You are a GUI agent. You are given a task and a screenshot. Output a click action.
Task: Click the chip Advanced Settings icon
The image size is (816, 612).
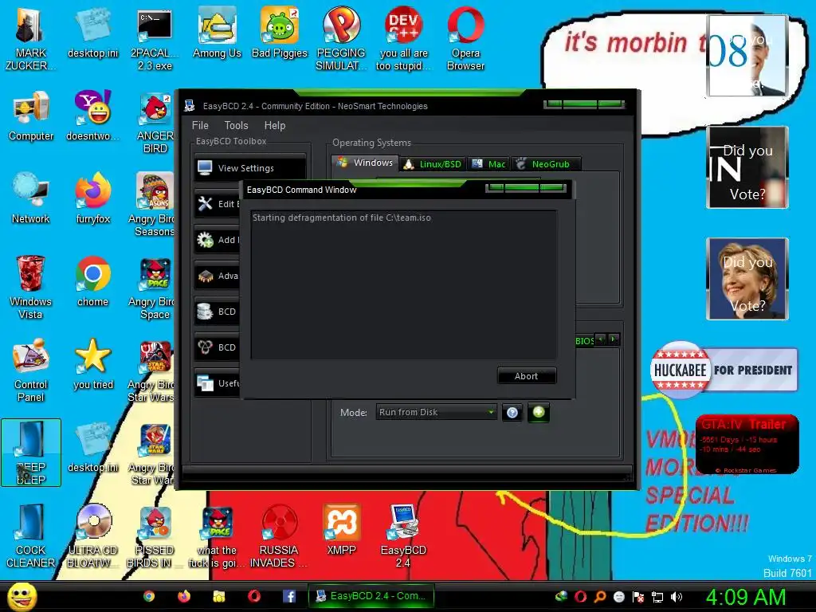tap(205, 276)
